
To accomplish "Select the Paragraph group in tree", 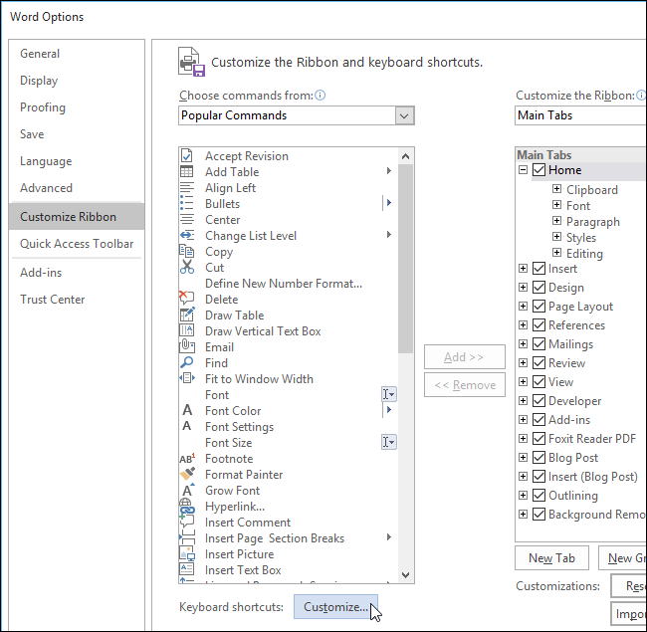I will (592, 222).
